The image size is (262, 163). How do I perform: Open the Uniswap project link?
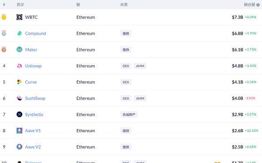point(33,66)
